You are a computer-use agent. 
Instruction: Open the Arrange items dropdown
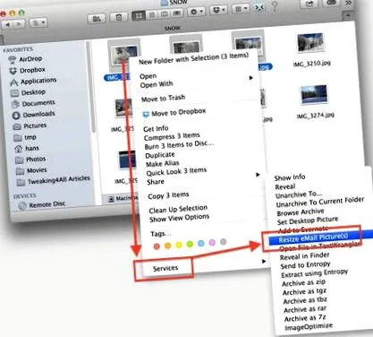click(241, 9)
